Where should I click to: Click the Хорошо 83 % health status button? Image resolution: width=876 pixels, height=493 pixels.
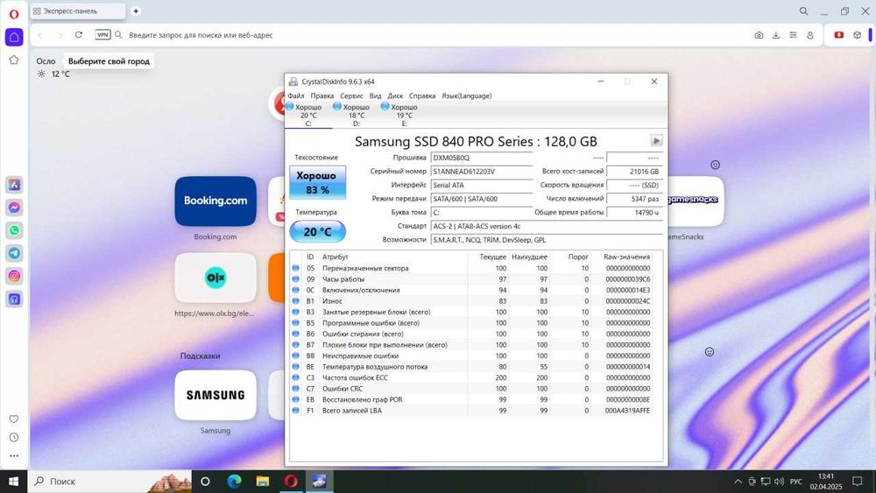pyautogui.click(x=317, y=182)
